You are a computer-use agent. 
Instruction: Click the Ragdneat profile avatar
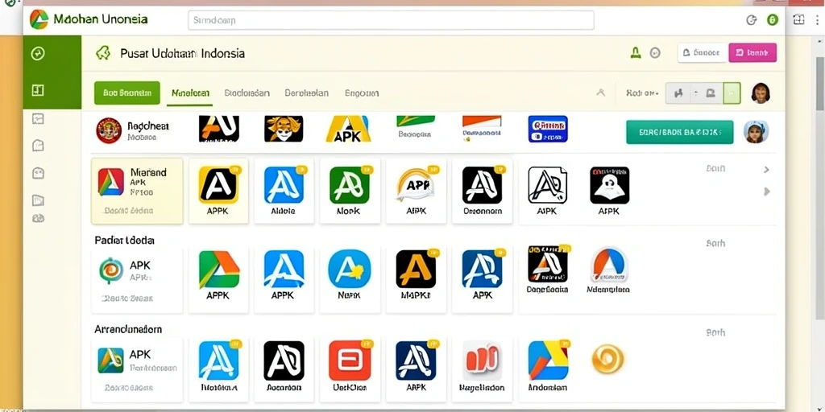coord(109,130)
